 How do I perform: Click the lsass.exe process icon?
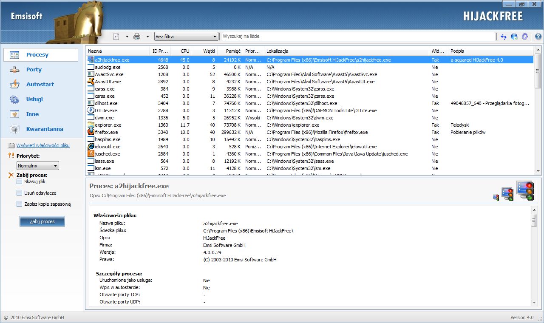91,161
